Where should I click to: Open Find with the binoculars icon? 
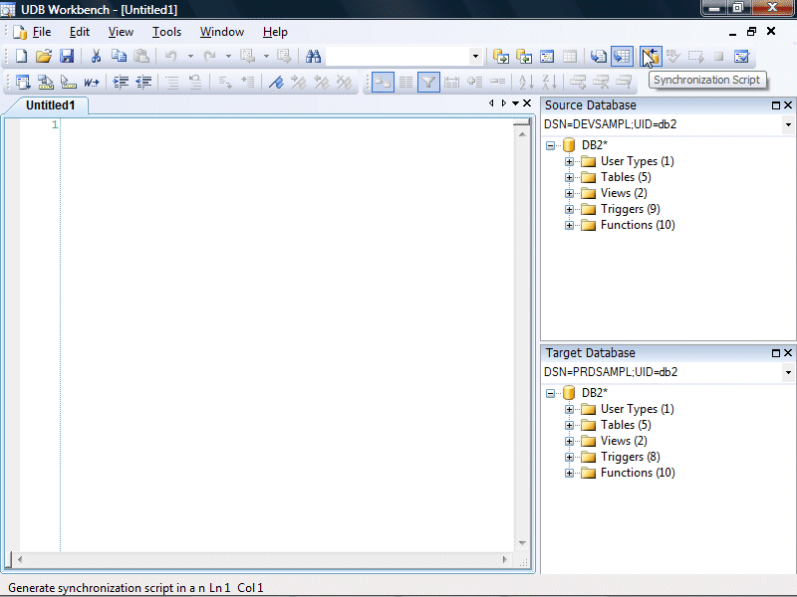tap(313, 56)
